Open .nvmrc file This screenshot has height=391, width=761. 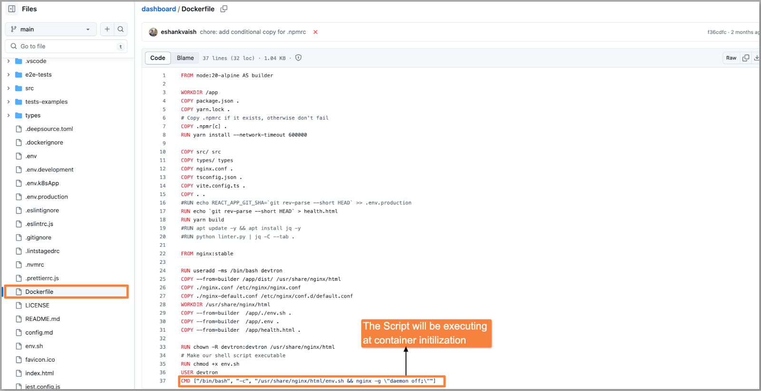[x=35, y=265]
